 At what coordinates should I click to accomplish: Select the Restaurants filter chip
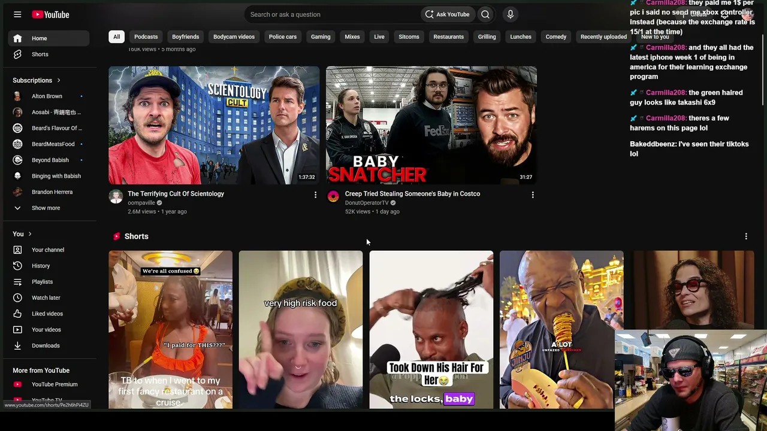click(449, 37)
